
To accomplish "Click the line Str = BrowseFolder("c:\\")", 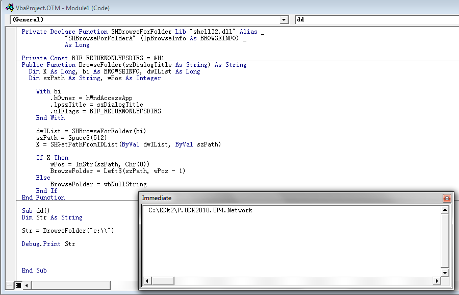I will pos(68,231).
